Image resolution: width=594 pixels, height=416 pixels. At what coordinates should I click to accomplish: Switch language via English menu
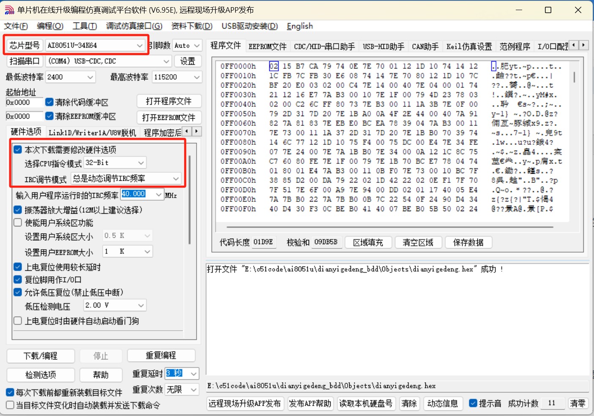pyautogui.click(x=300, y=26)
